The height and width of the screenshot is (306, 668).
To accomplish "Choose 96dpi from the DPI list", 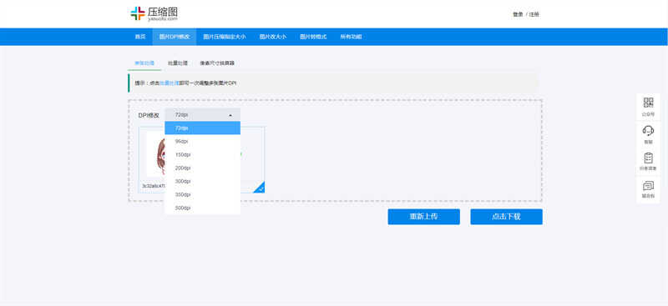I will point(202,141).
